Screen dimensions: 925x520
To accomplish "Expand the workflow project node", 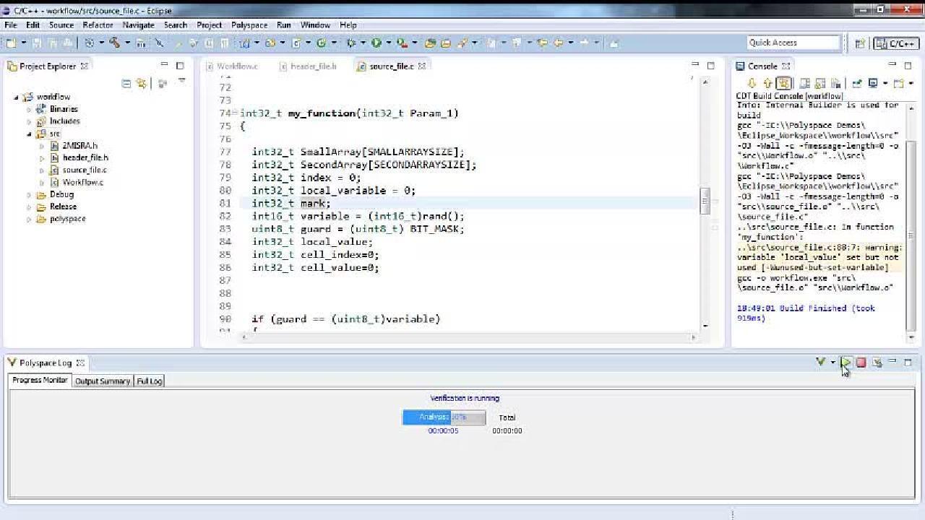I will click(16, 97).
